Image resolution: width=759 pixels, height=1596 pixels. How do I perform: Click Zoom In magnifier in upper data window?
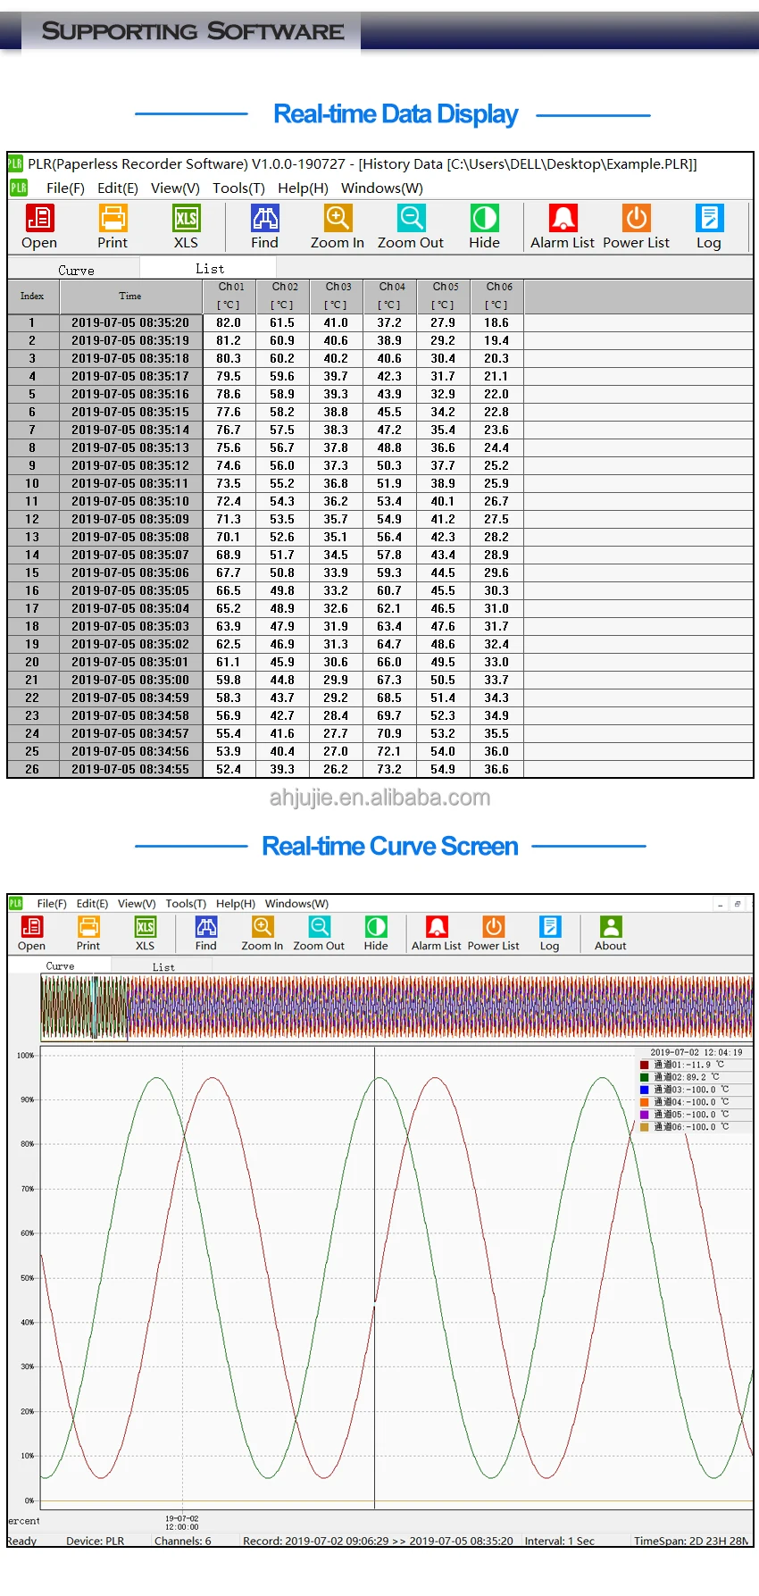pos(338,219)
